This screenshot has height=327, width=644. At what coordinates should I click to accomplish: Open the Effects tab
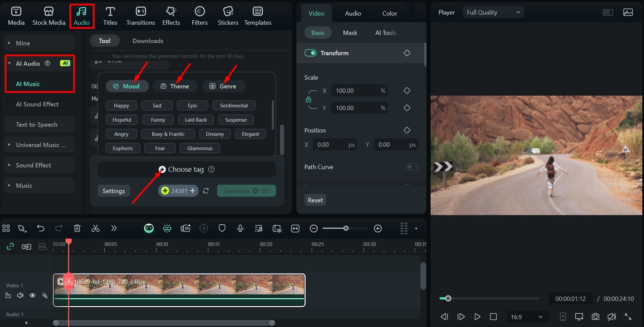pos(171,16)
